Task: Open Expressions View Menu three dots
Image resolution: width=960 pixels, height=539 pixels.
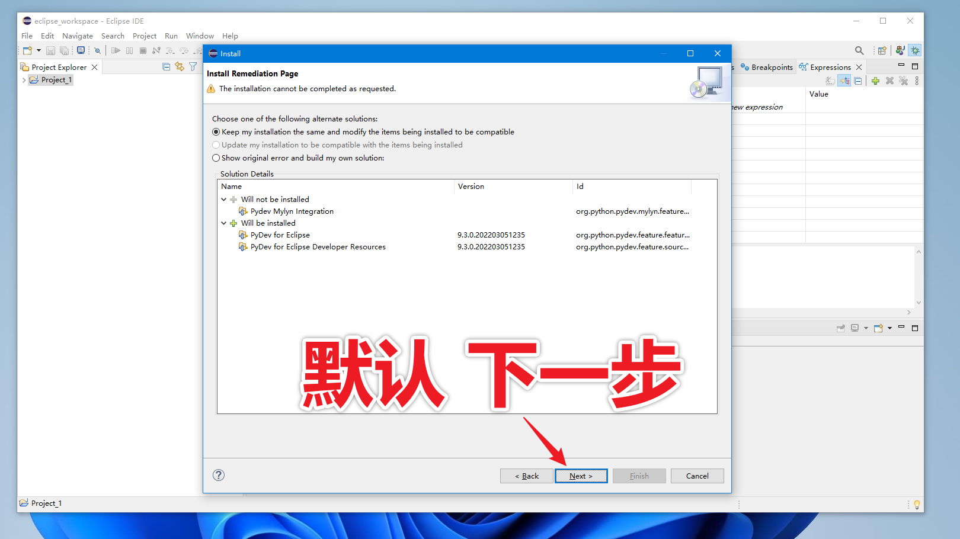Action: coord(917,81)
